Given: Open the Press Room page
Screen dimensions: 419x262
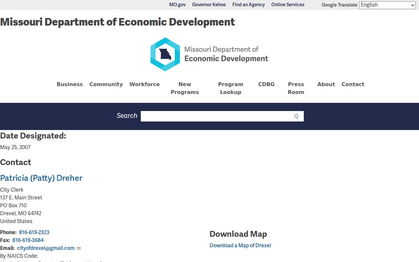Looking at the screenshot, I should pos(296,88).
